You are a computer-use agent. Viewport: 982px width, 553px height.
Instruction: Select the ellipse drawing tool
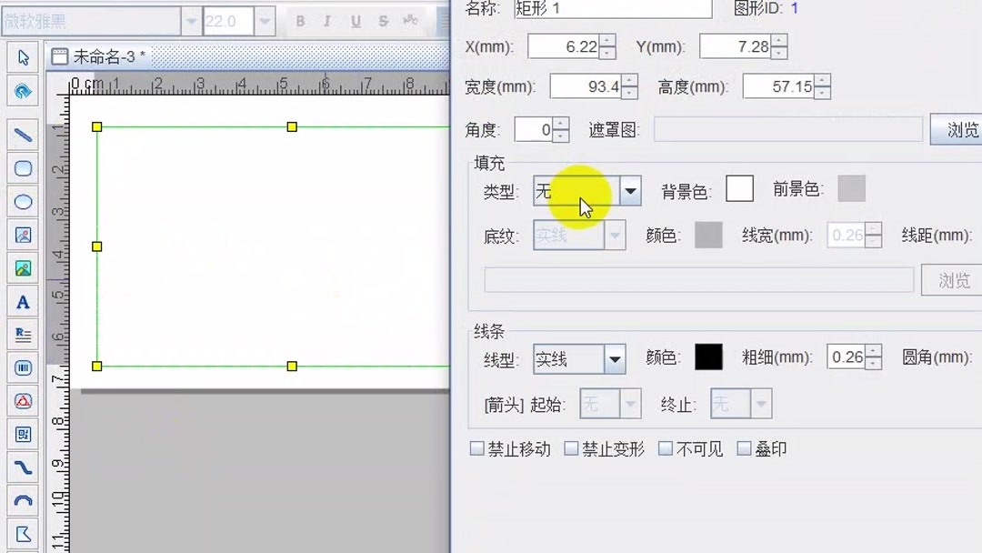(22, 202)
